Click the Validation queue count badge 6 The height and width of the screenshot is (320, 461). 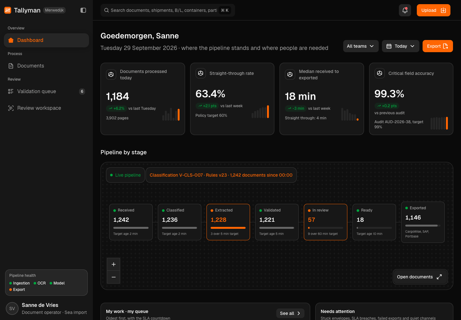tap(82, 92)
